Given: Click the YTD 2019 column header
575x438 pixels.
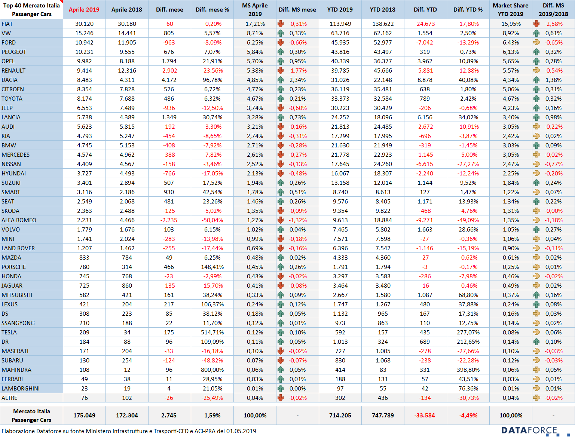Looking at the screenshot, I should 340,10.
